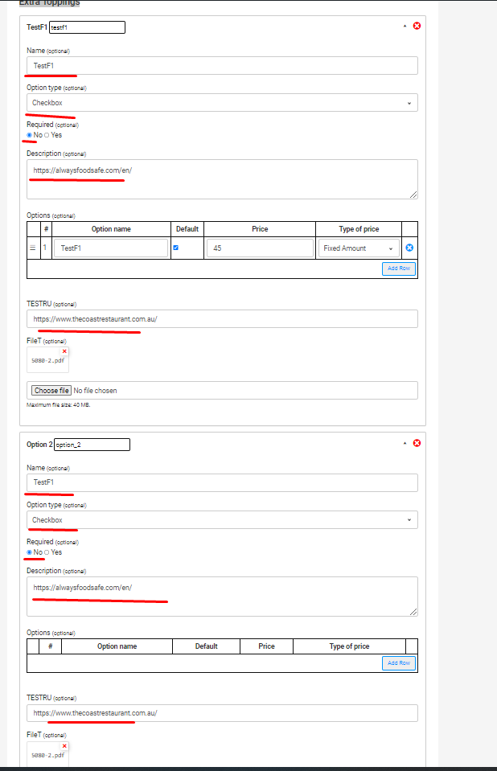Delete the TestF1 topping group
The image size is (497, 771).
click(417, 25)
